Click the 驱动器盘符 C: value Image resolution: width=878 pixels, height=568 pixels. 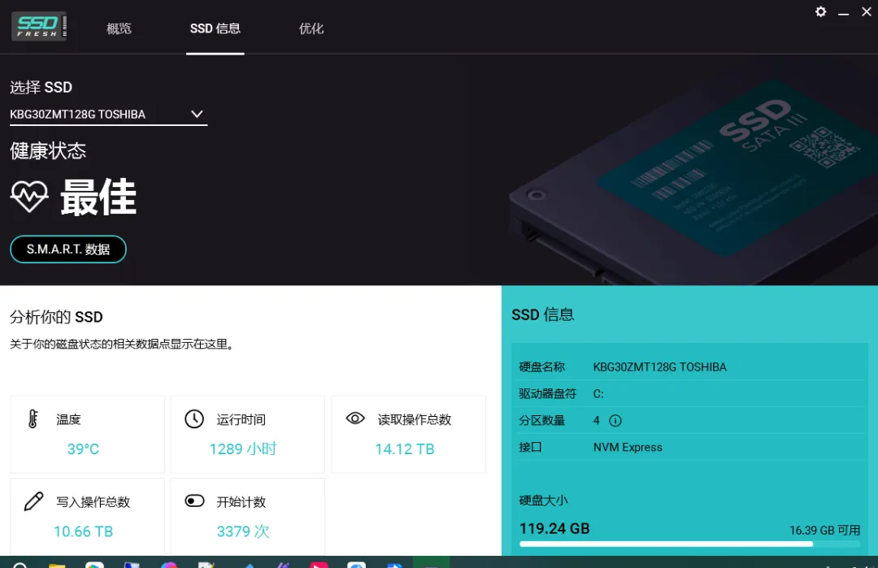[598, 394]
